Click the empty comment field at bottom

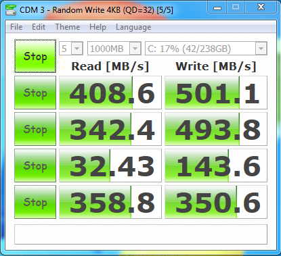point(141,234)
